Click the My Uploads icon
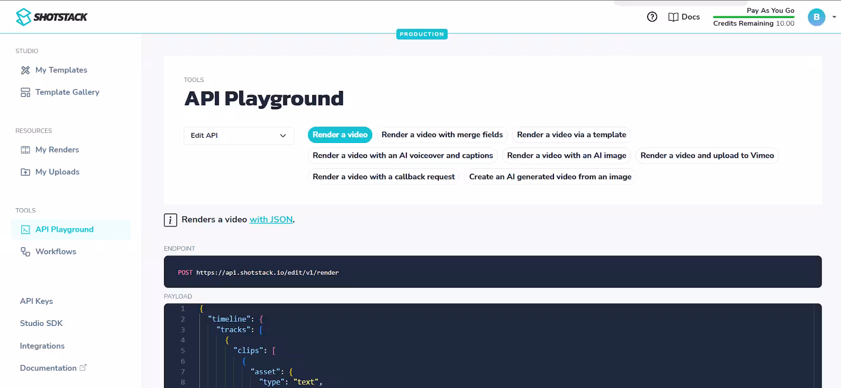 tap(25, 172)
